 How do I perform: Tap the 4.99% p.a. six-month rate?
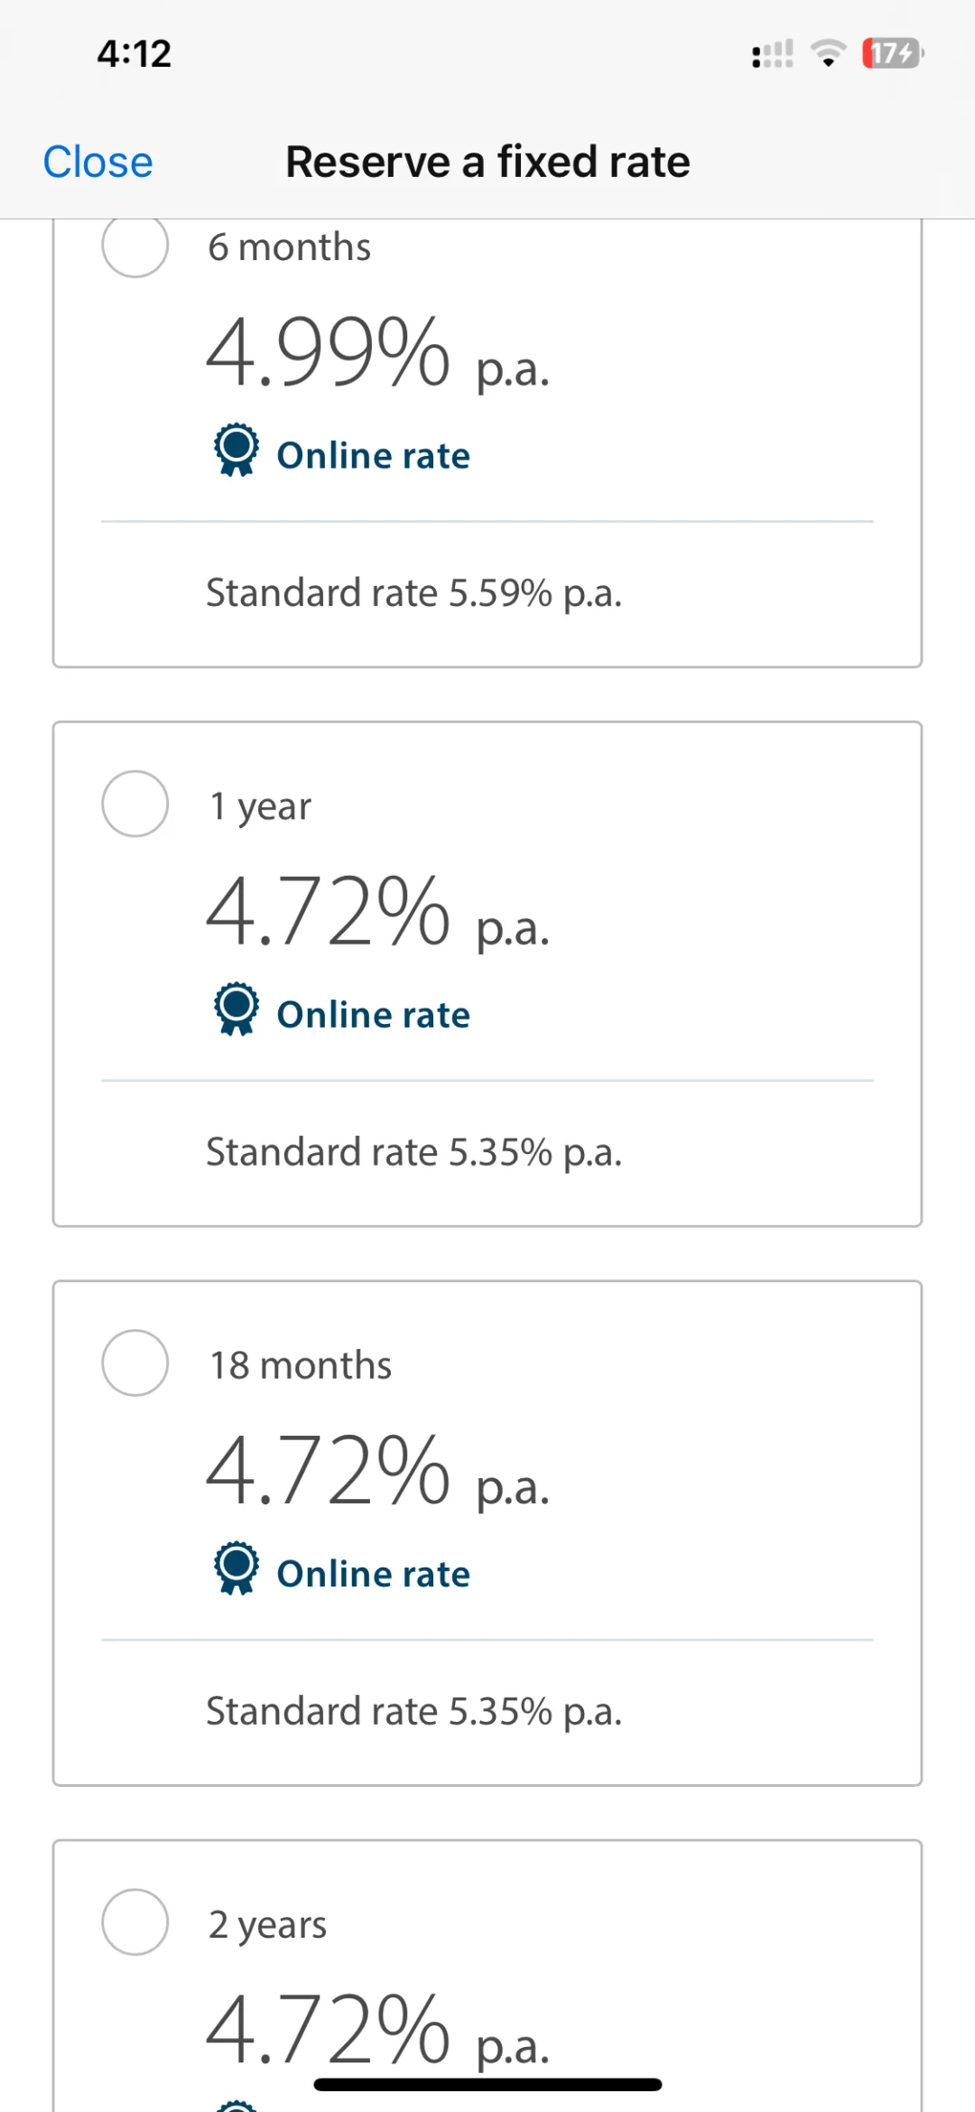tap(377, 353)
